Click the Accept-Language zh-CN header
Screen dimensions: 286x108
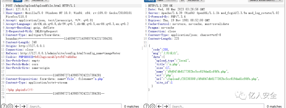(67, 24)
